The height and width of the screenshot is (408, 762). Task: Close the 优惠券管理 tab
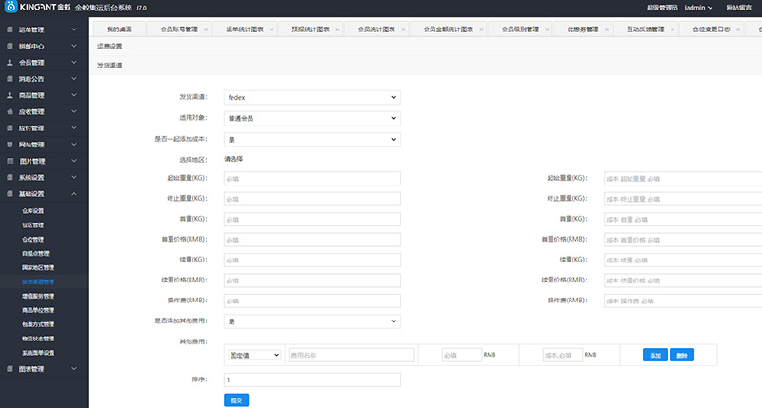[609, 29]
